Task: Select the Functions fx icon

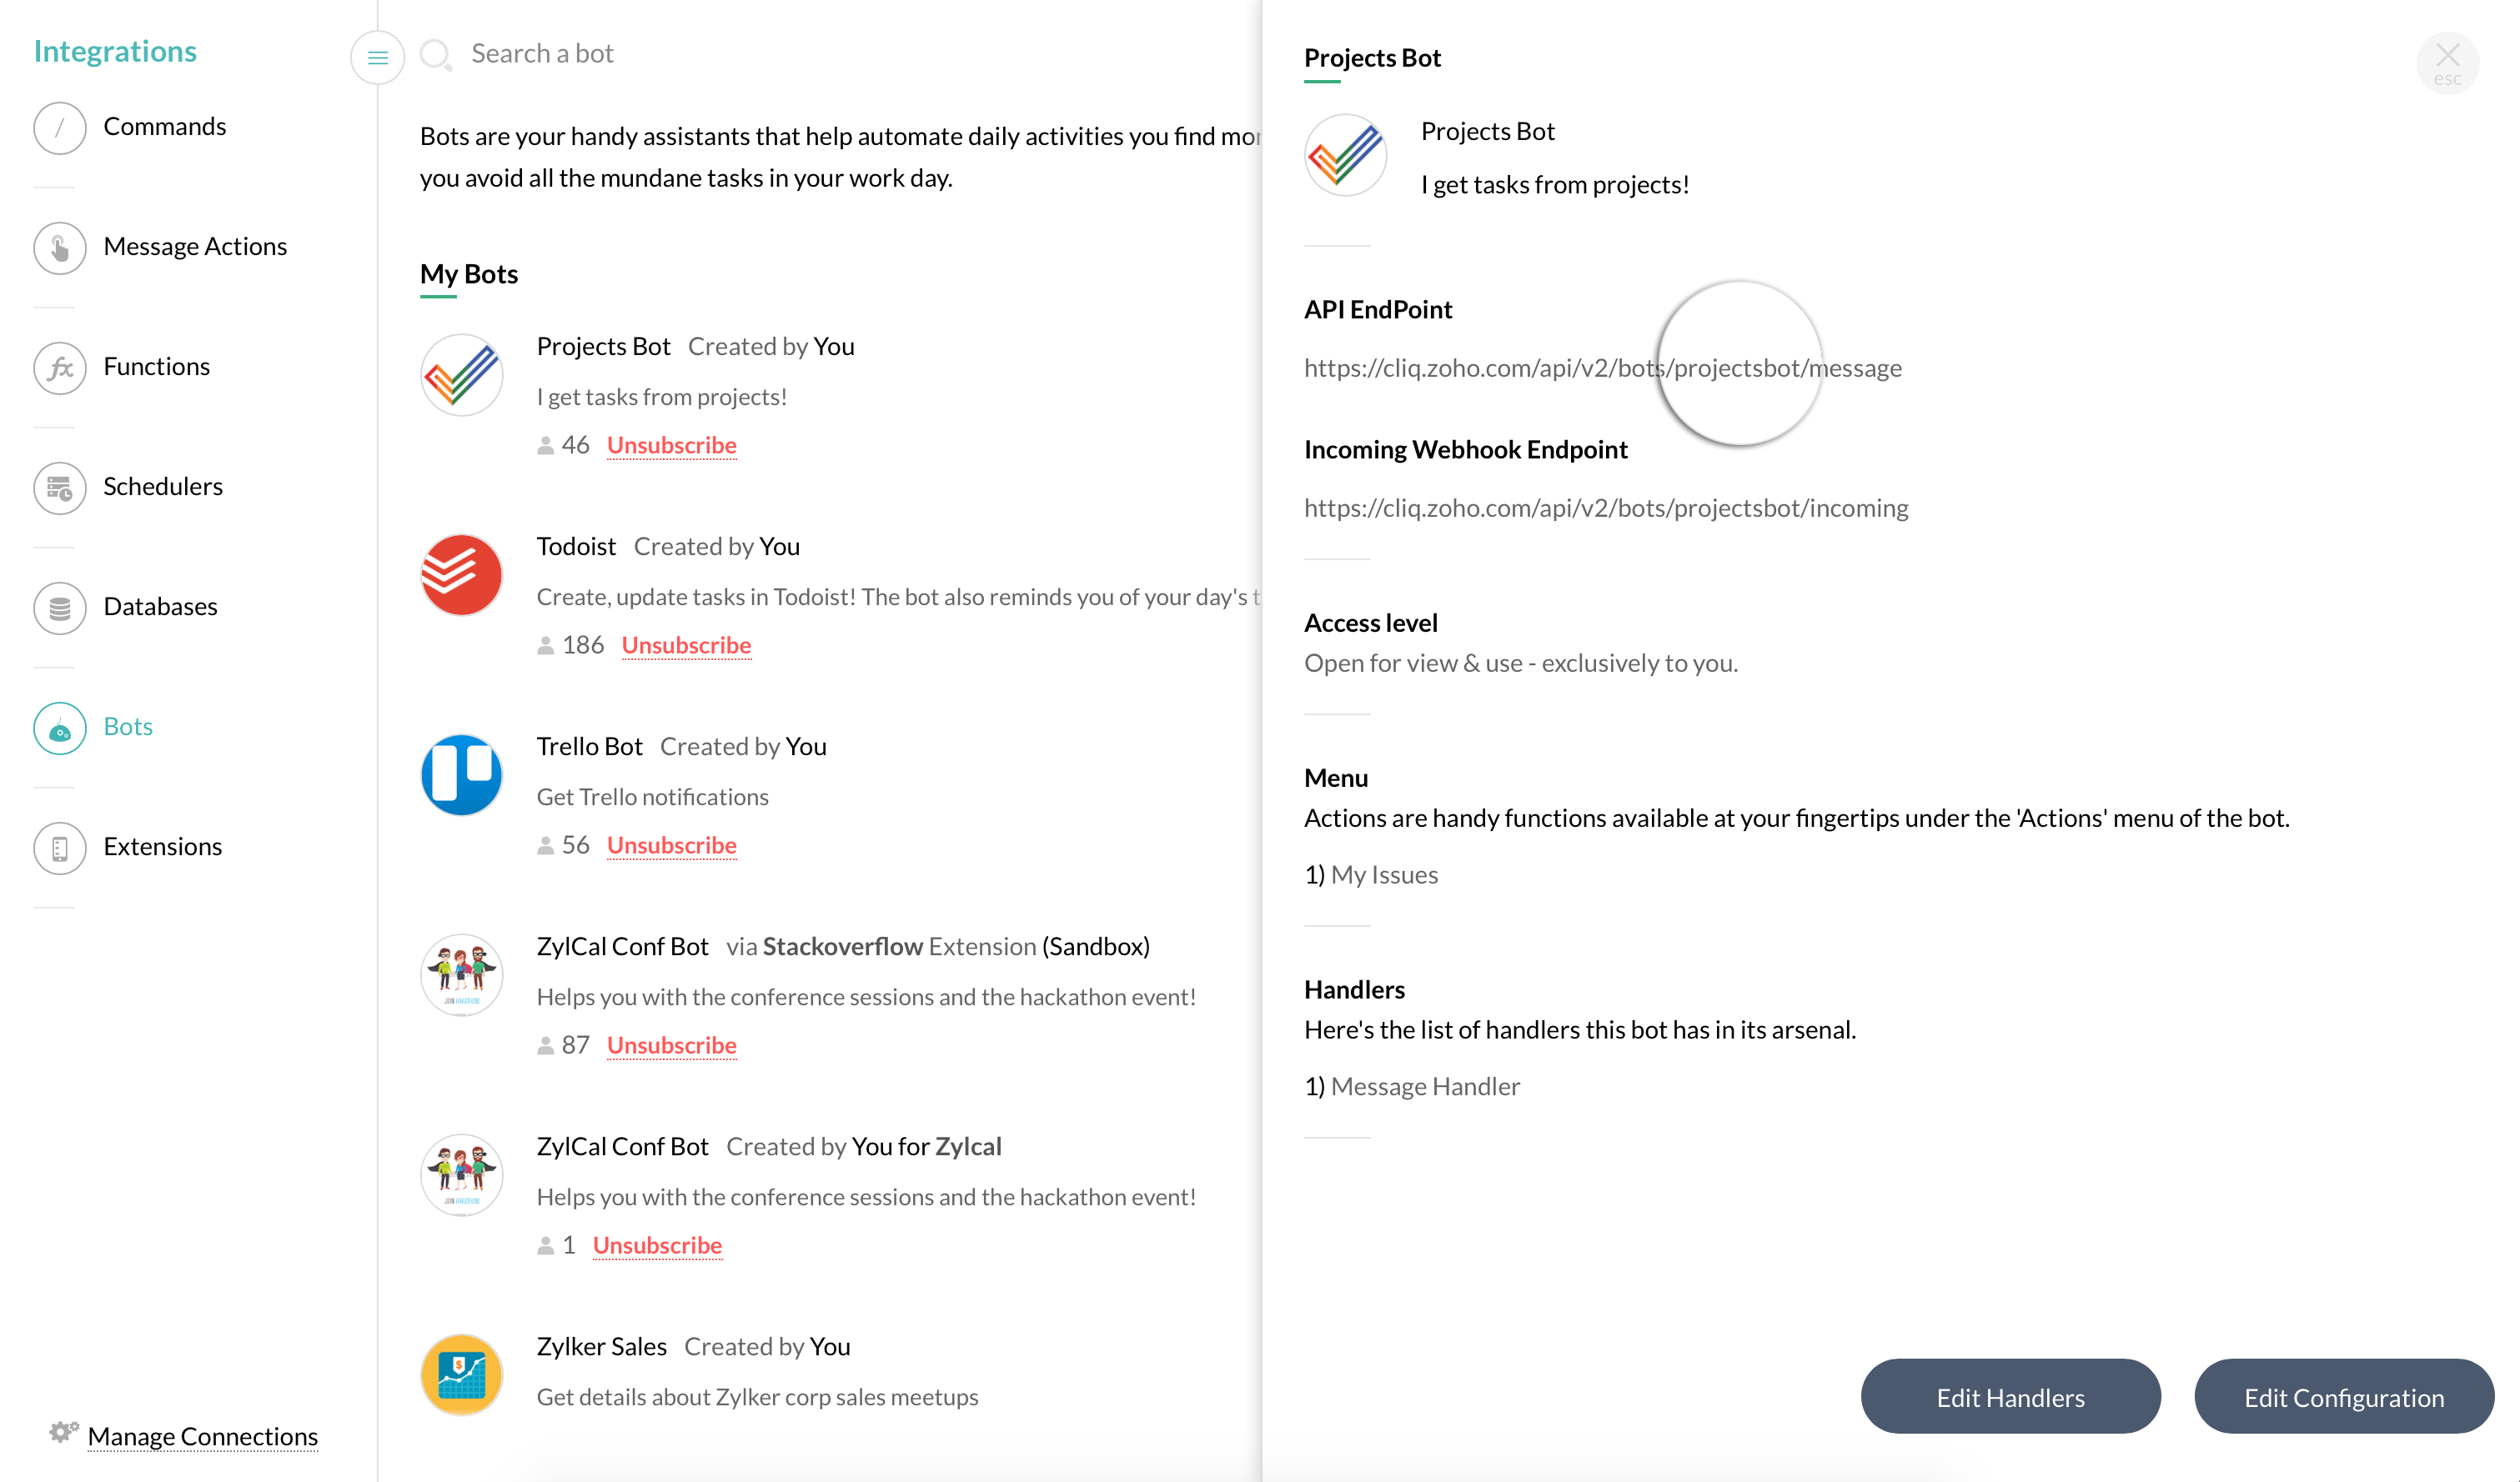Action: point(60,368)
